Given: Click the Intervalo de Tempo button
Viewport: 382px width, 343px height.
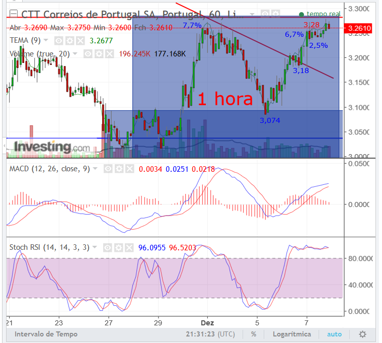Looking at the screenshot, I should click(x=46, y=334).
